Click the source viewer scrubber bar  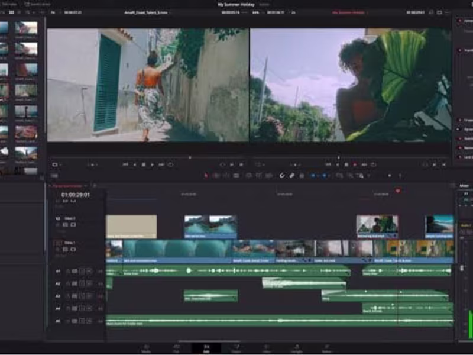click(148, 157)
